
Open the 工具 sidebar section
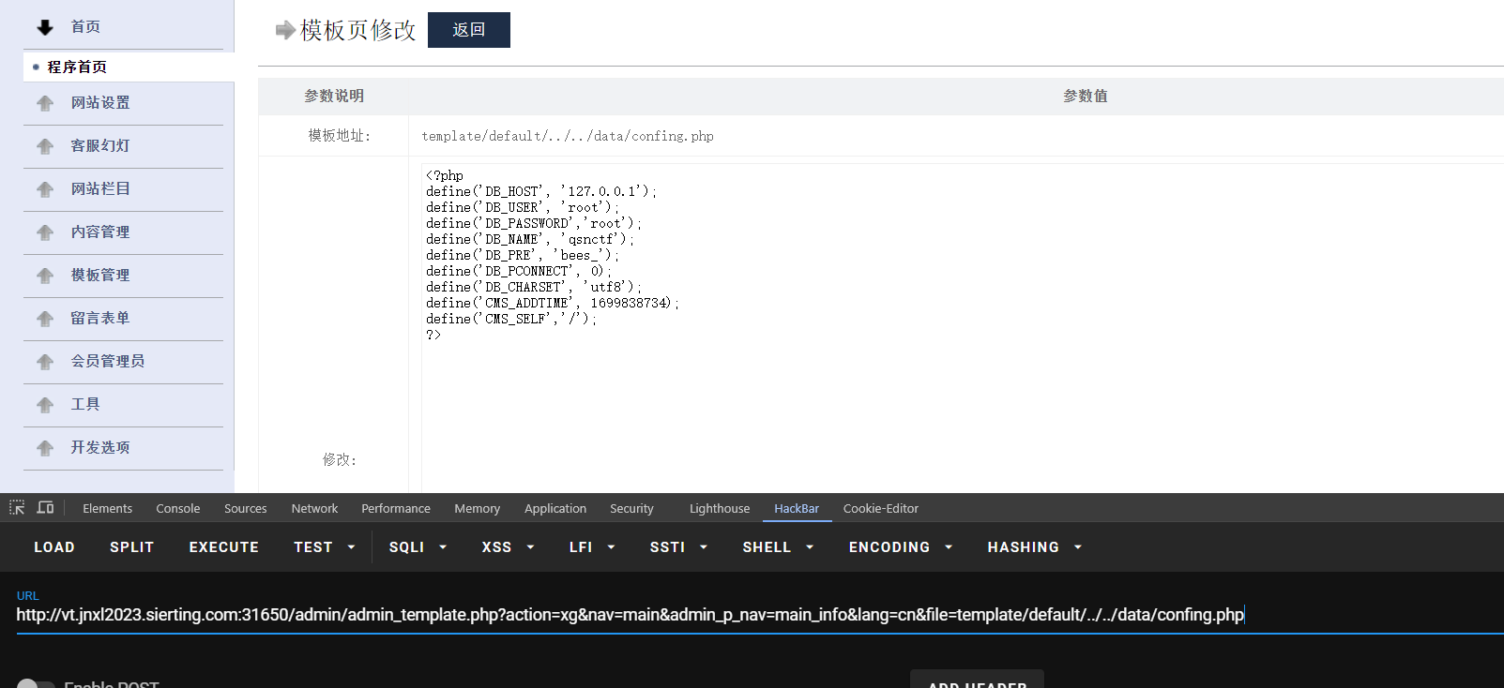point(85,405)
